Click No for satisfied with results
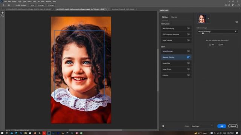The image size is (241, 135). (221, 45)
